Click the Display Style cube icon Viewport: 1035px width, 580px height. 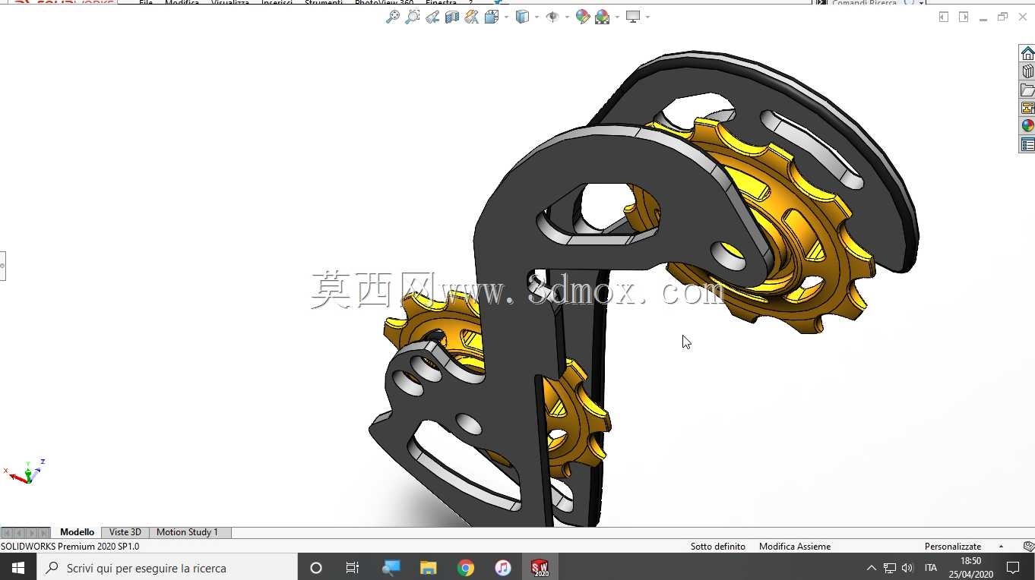(522, 17)
